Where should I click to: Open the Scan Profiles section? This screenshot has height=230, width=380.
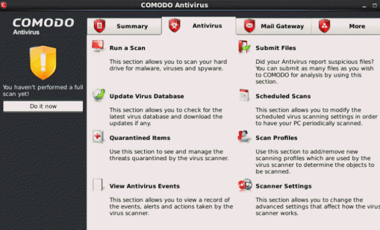coord(276,138)
